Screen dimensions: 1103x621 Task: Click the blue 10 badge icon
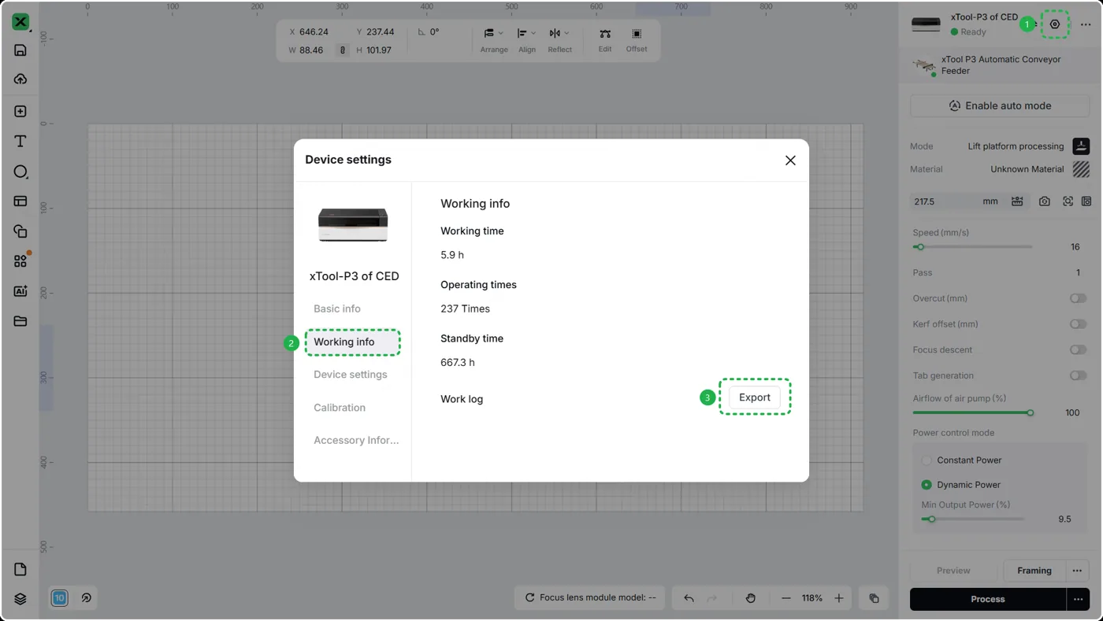[x=59, y=598]
